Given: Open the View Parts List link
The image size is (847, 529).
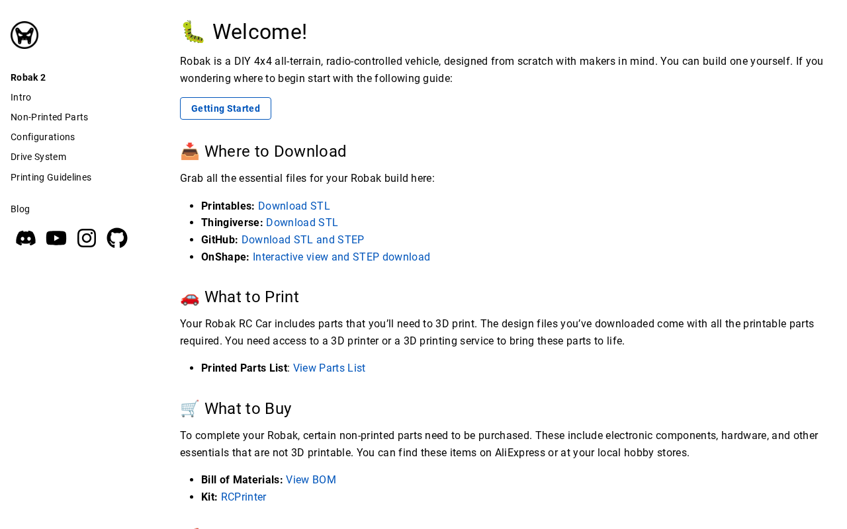Looking at the screenshot, I should pyautogui.click(x=329, y=368).
